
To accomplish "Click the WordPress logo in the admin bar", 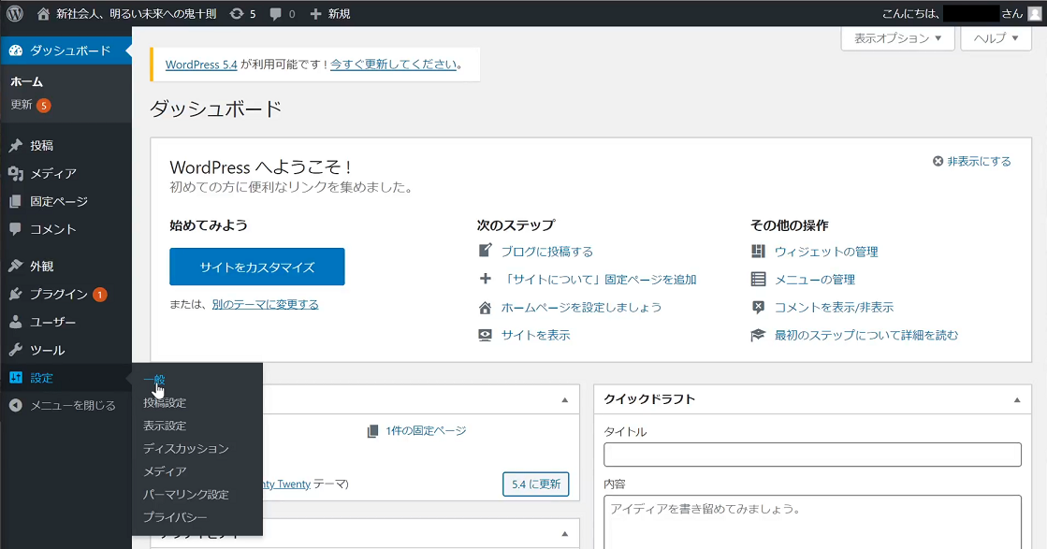I will coord(15,13).
